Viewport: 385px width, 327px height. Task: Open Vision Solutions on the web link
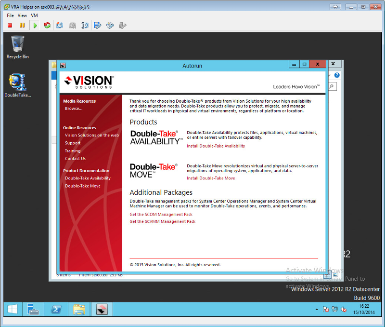pyautogui.click(x=92, y=135)
